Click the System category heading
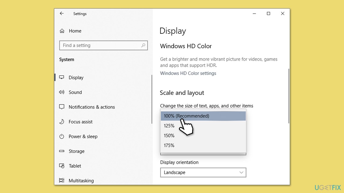The width and height of the screenshot is (344, 193). point(67,60)
